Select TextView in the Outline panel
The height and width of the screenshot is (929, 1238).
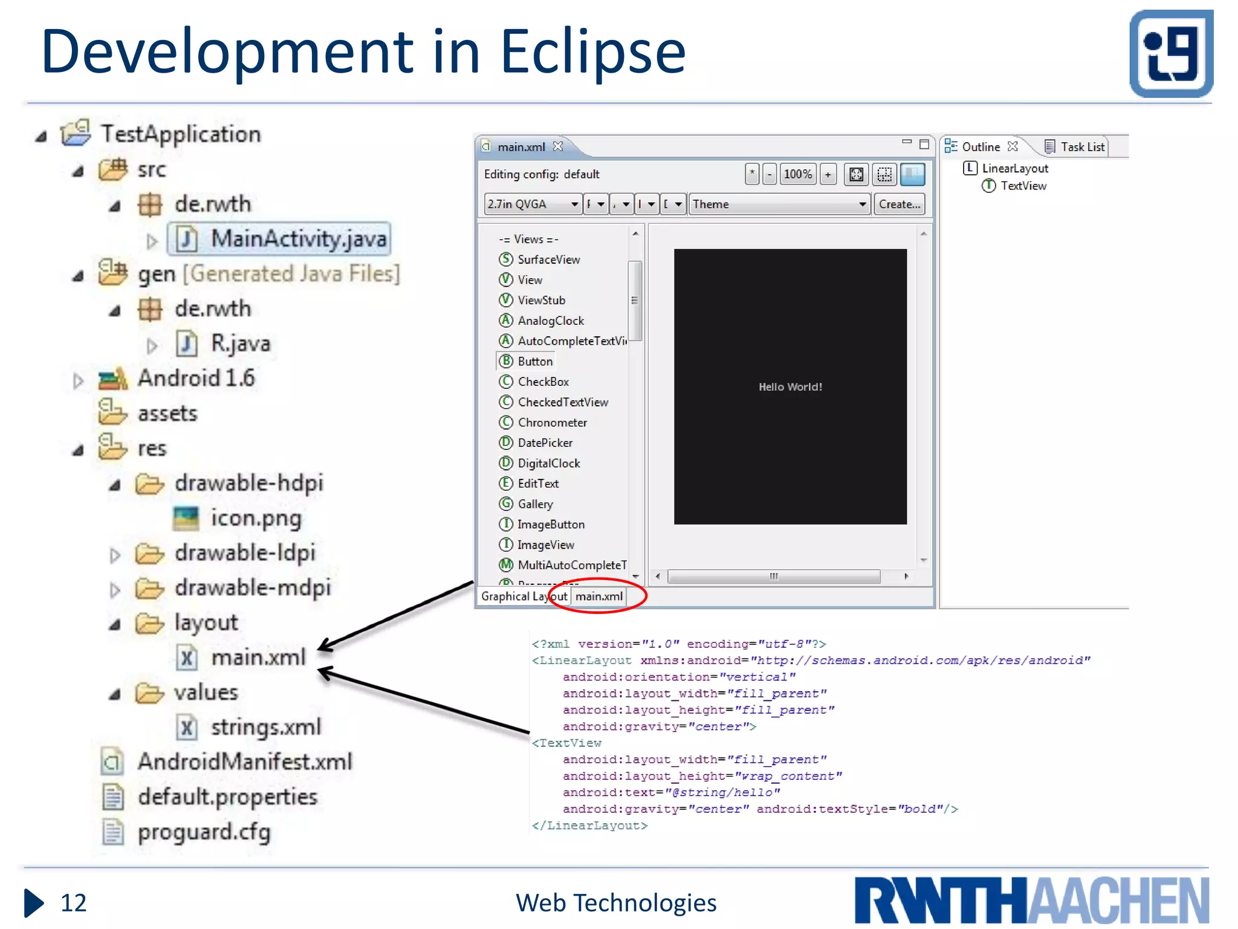tap(1014, 186)
